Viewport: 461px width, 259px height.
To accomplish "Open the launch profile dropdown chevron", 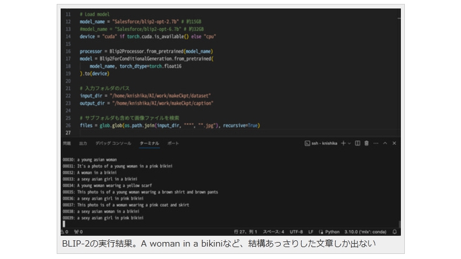I will [x=349, y=144].
